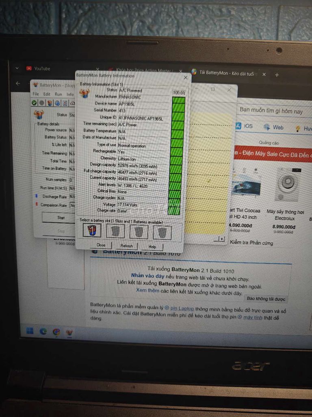The height and width of the screenshot is (417, 312).
Task: Click the battery mascot icon beside Status in the main BatteryMon window
Action: [x=39, y=114]
